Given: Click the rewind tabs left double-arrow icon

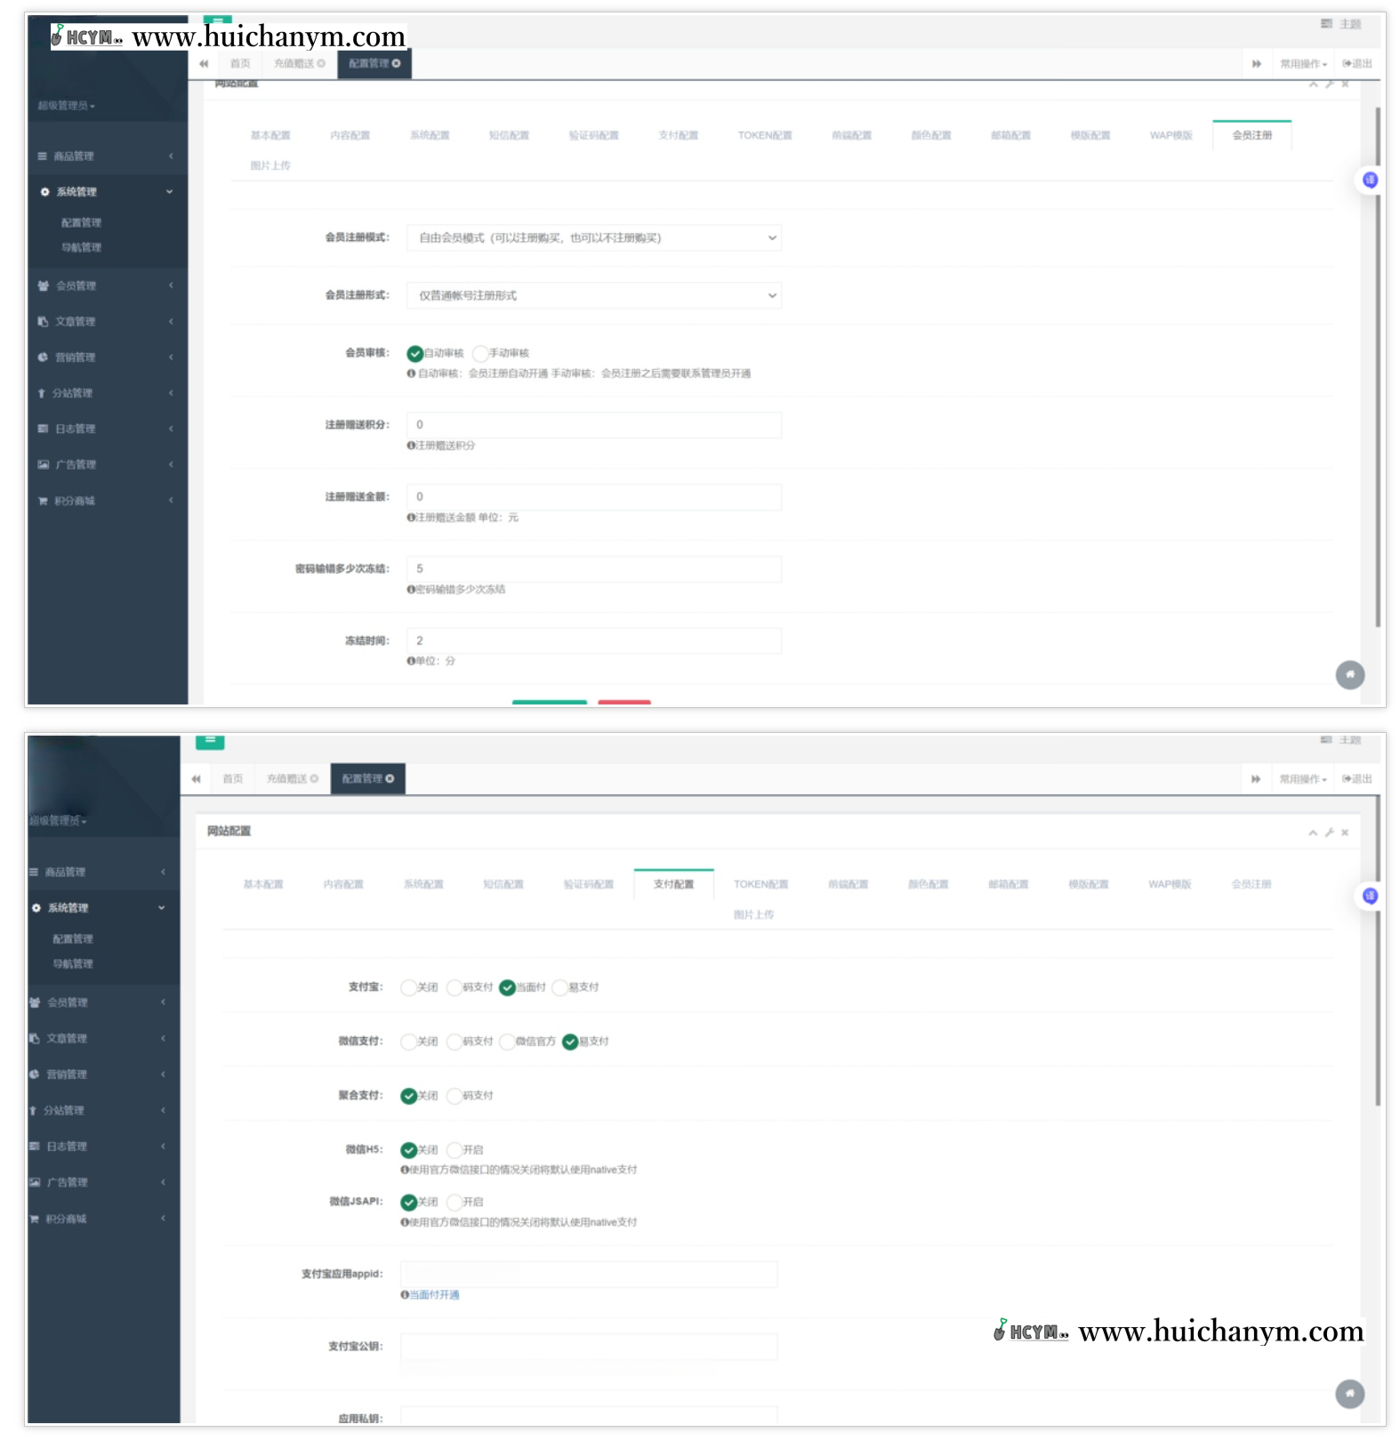Looking at the screenshot, I should (204, 64).
